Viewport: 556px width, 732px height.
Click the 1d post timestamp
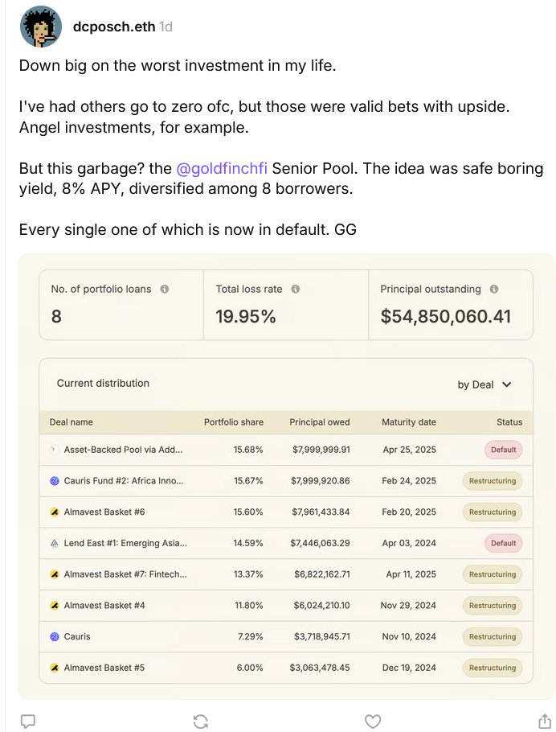coord(166,27)
